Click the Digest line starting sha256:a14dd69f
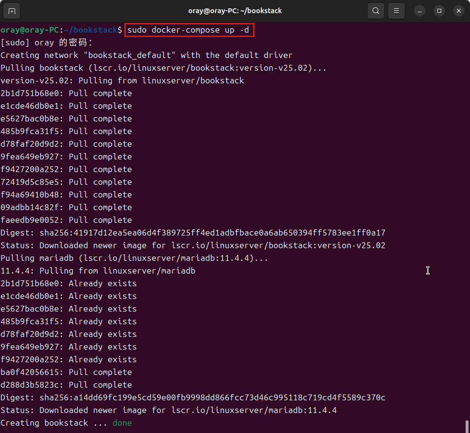The height and width of the screenshot is (433, 470). coord(193,397)
